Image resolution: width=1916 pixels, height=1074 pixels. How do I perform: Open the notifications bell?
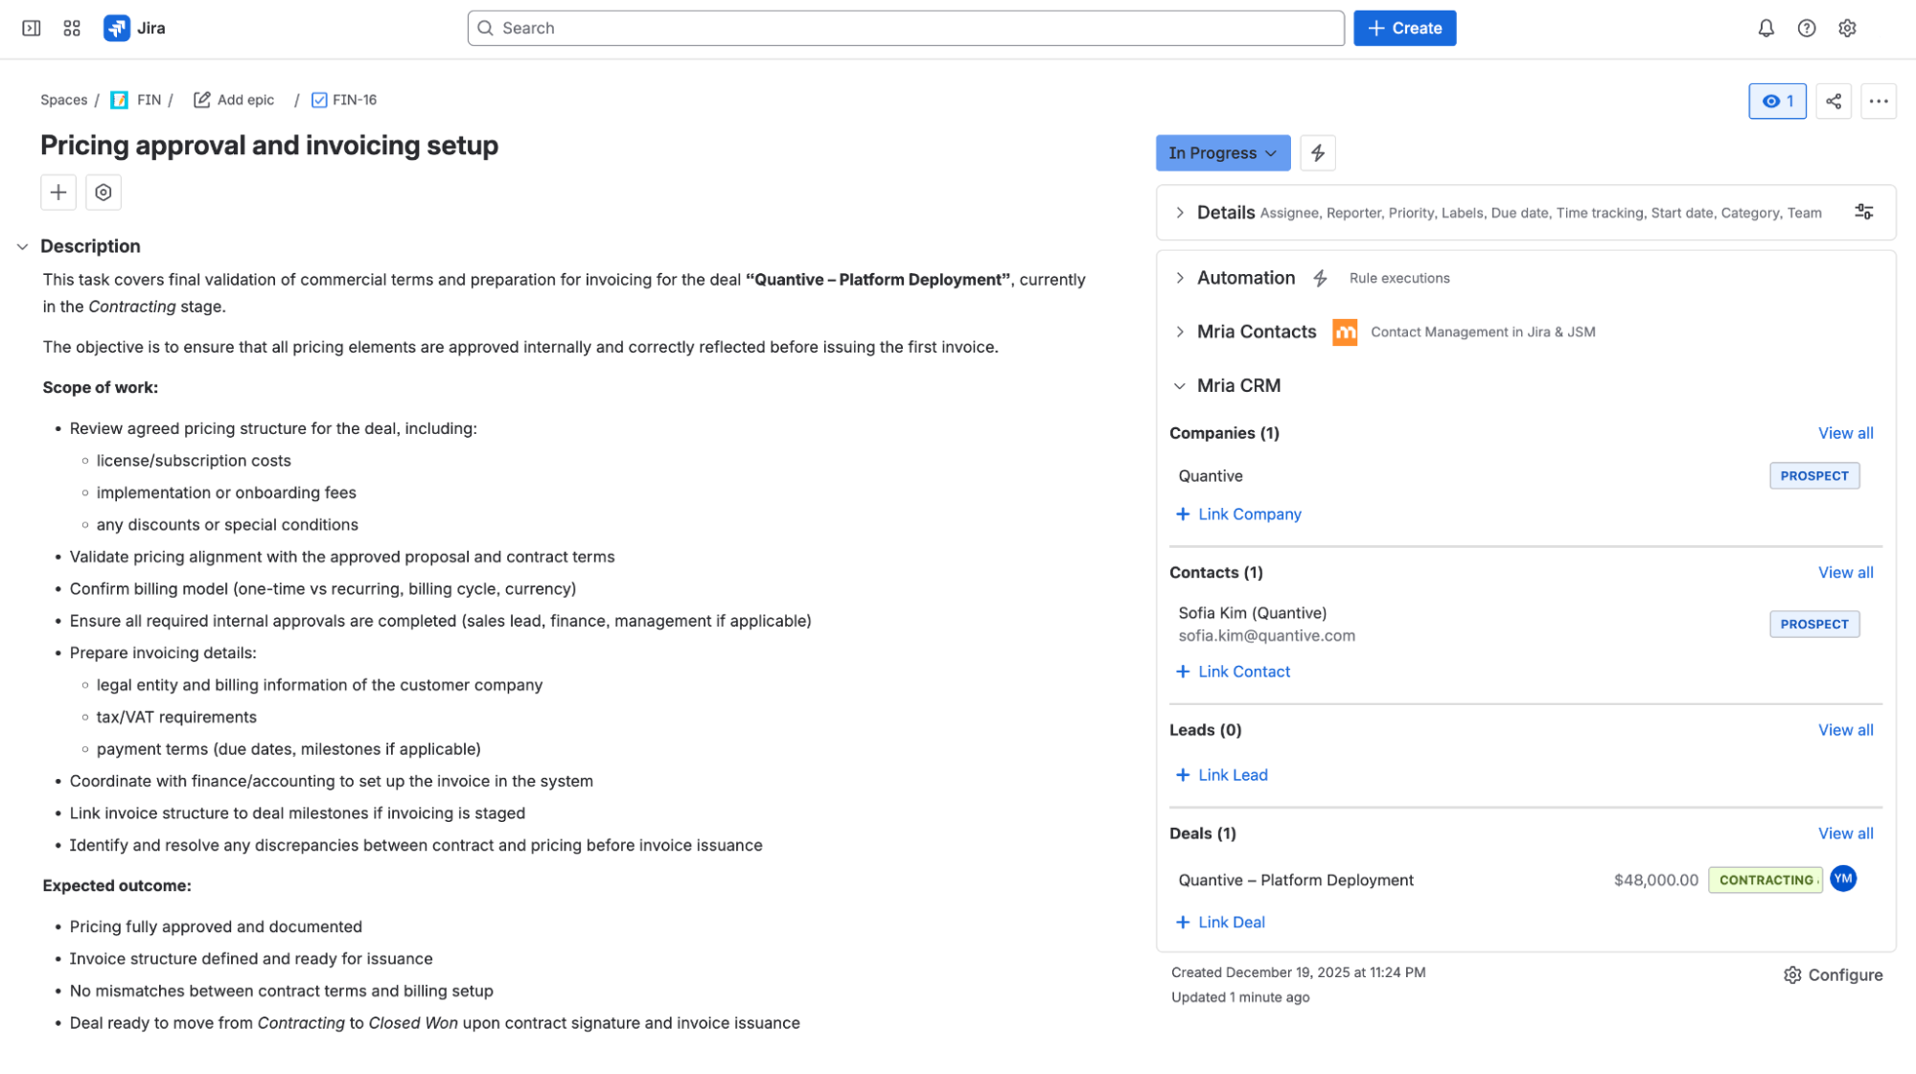pyautogui.click(x=1766, y=28)
